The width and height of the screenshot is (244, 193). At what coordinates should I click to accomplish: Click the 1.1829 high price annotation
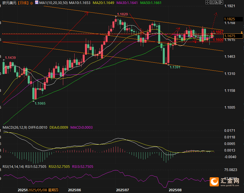point(122,14)
